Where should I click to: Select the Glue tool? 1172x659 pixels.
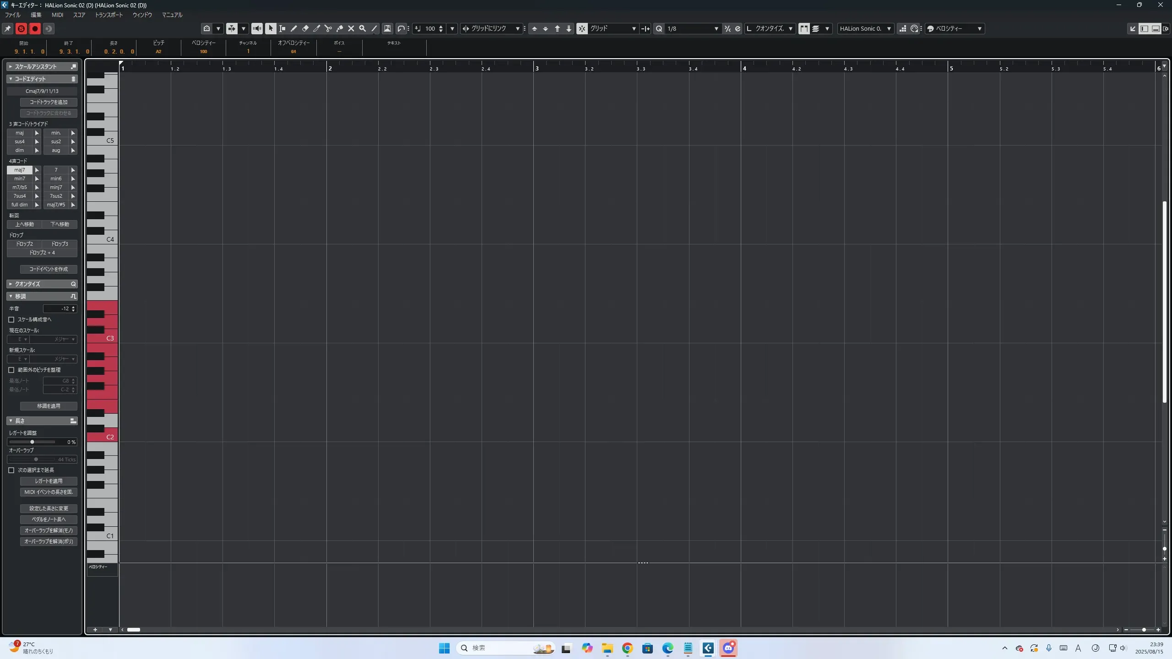point(340,28)
